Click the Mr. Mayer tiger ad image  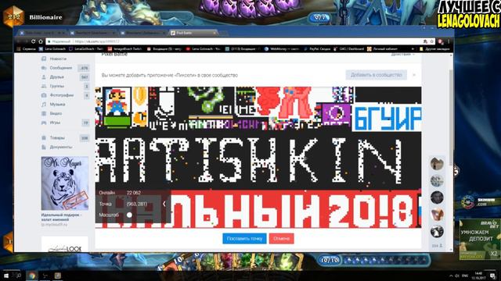65,183
